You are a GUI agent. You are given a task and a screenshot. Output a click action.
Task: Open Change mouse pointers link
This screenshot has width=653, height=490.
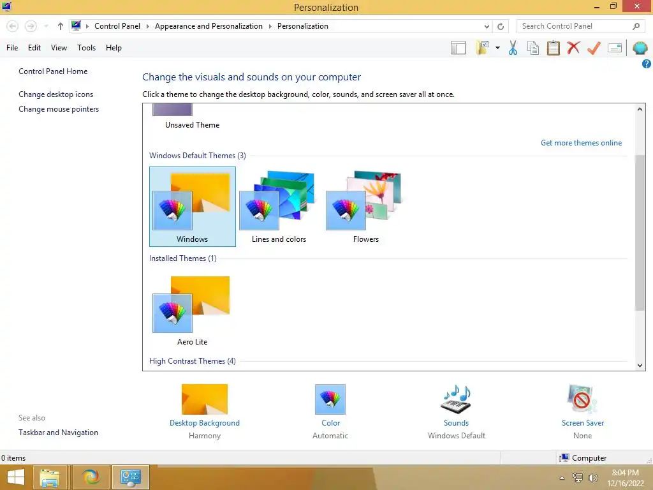point(59,108)
